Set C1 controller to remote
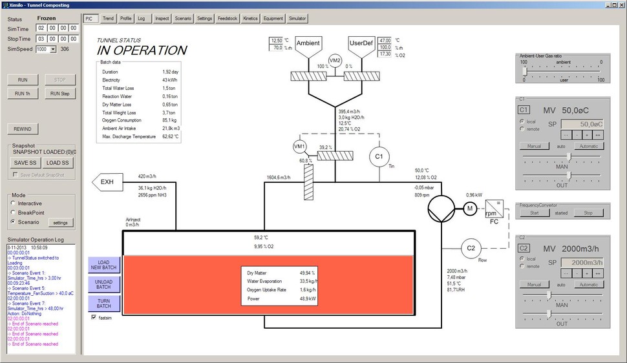This screenshot has width=627, height=363. 522,129
